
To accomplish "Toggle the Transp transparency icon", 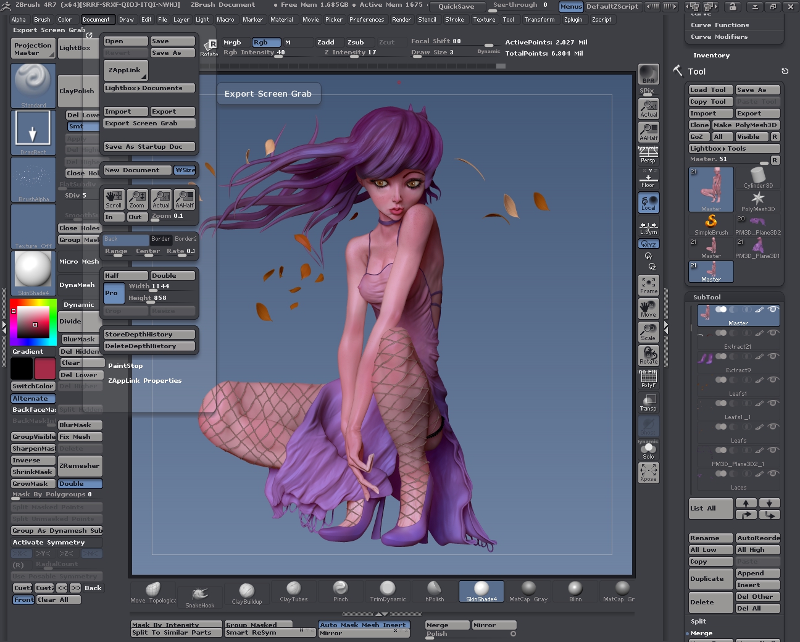I will [x=648, y=402].
